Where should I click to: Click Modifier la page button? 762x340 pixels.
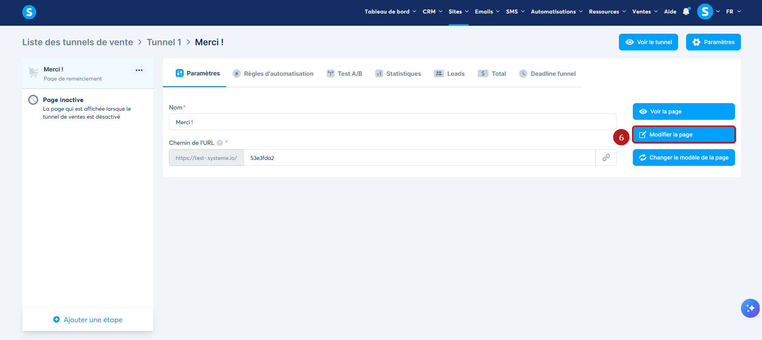(x=684, y=134)
